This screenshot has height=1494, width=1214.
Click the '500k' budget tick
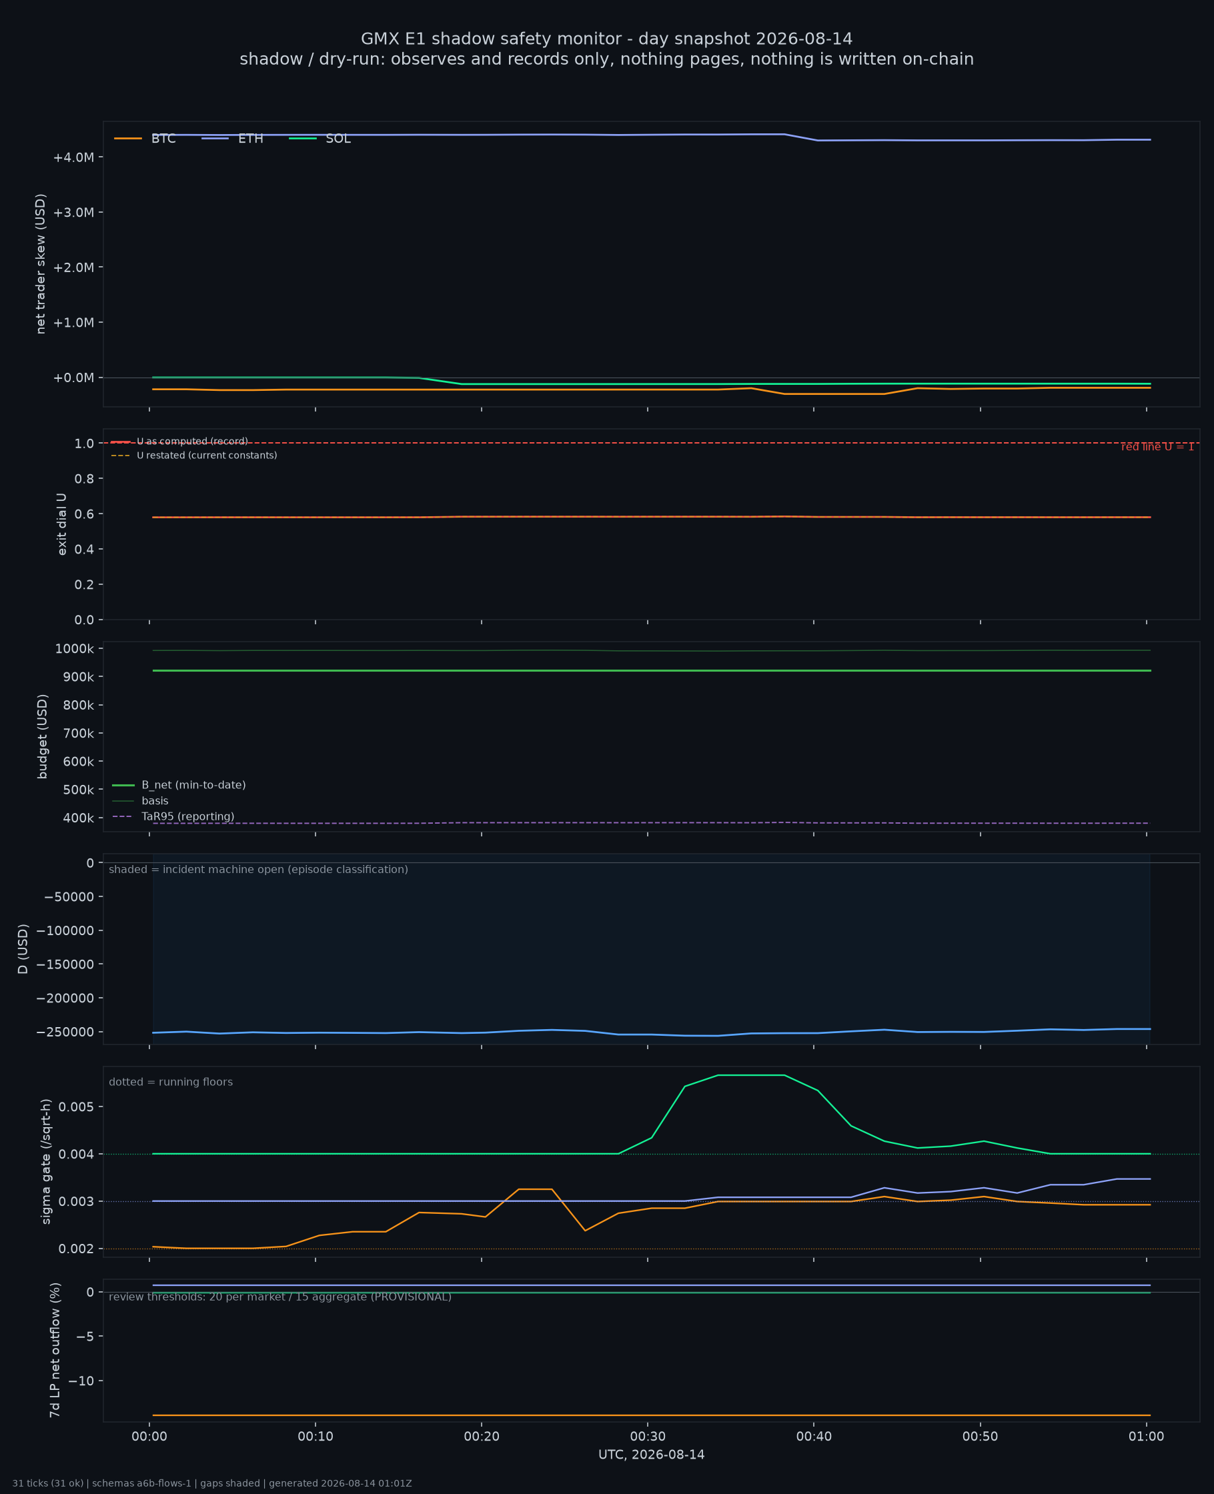[x=78, y=790]
